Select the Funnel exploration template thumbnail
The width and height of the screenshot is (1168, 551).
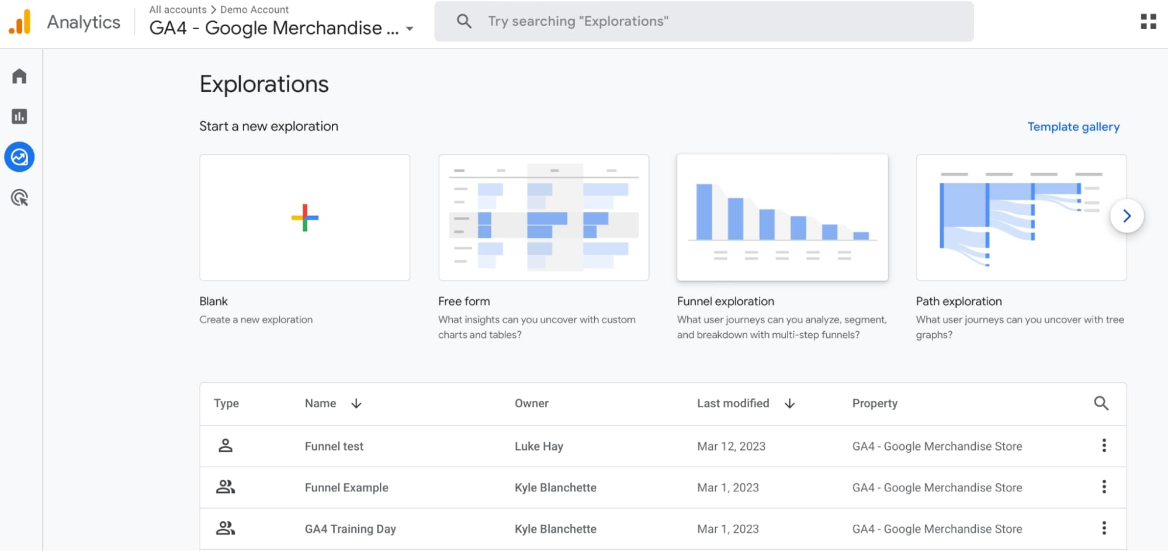[x=782, y=217]
